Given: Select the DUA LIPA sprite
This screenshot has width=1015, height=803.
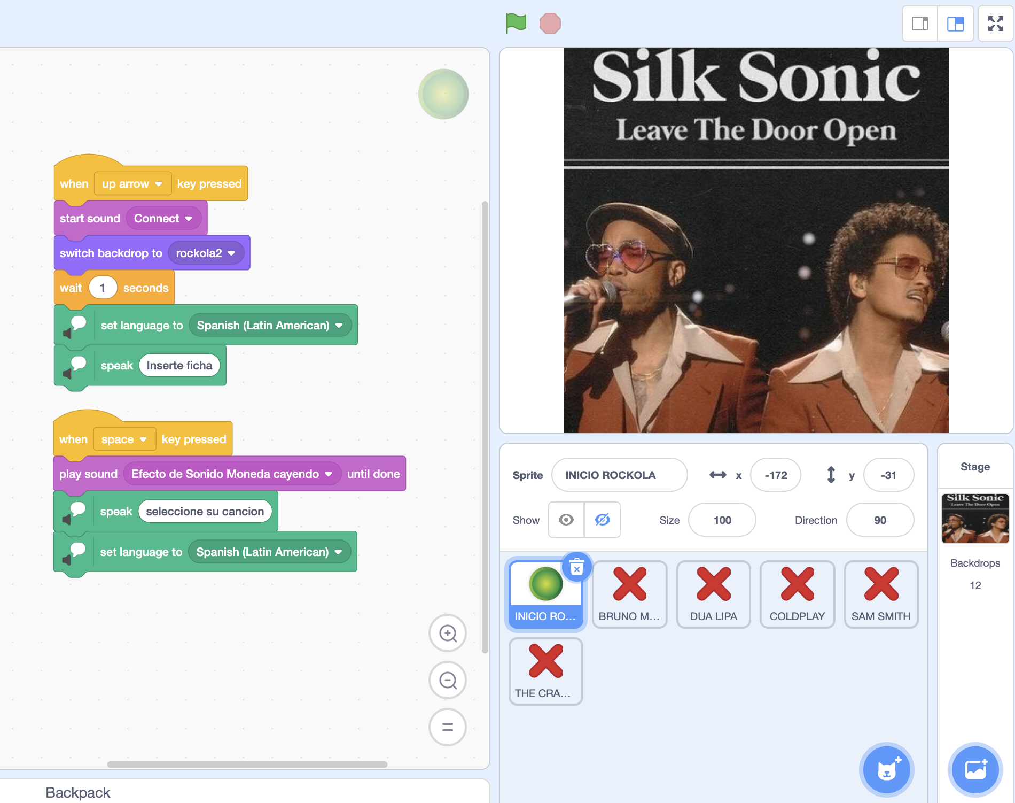Looking at the screenshot, I should (713, 594).
